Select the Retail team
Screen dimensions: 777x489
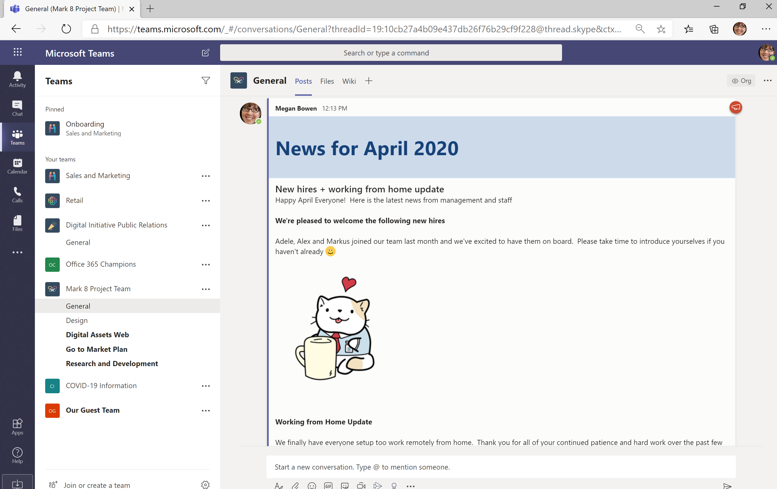127,200
